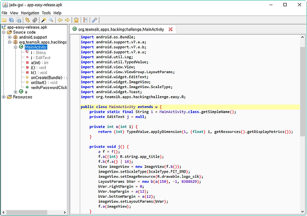Click the text search wand icon
Viewport: 307px width, 216px height.
tap(43, 20)
